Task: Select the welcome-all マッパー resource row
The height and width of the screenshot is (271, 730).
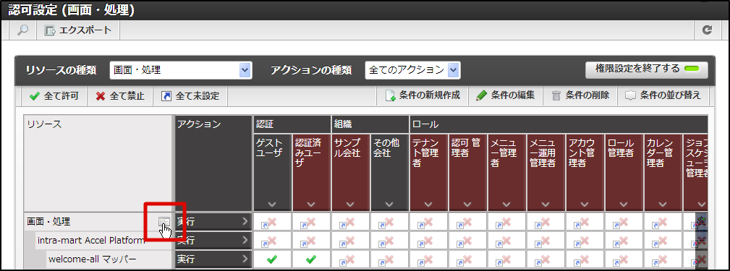Action: [109, 259]
